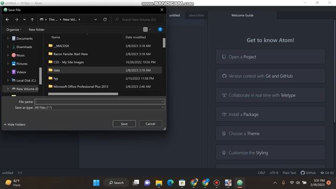
Task: Click taskbar Search box
Action: (117, 183)
